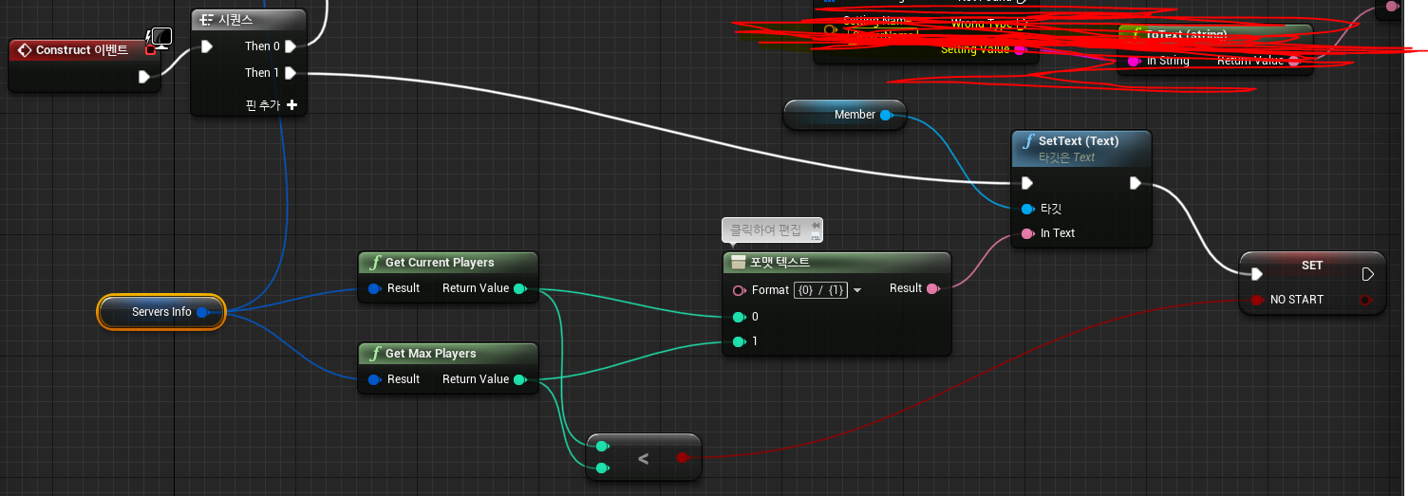Edit the Format {0} / {1} text field

[820, 290]
